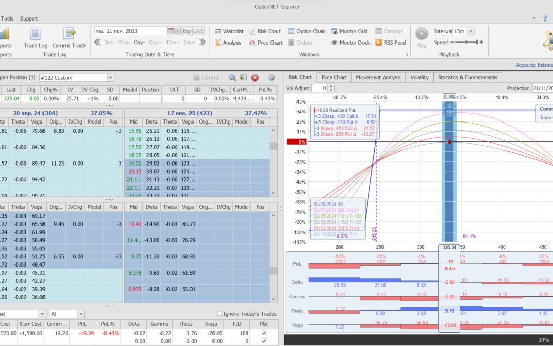The width and height of the screenshot is (553, 346).
Task: Click the LIVE toggle next to the Exp button
Action: coord(199,31)
